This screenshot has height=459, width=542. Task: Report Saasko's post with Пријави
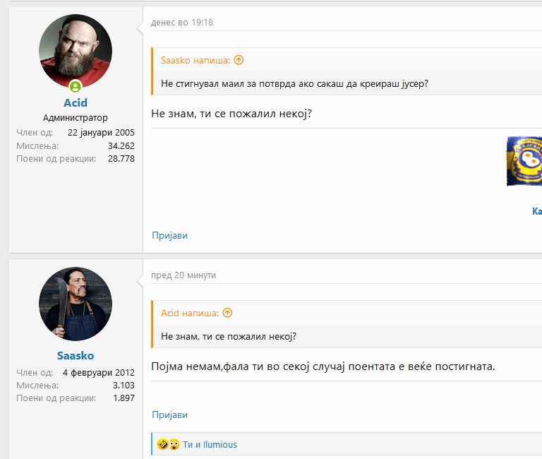pos(169,415)
